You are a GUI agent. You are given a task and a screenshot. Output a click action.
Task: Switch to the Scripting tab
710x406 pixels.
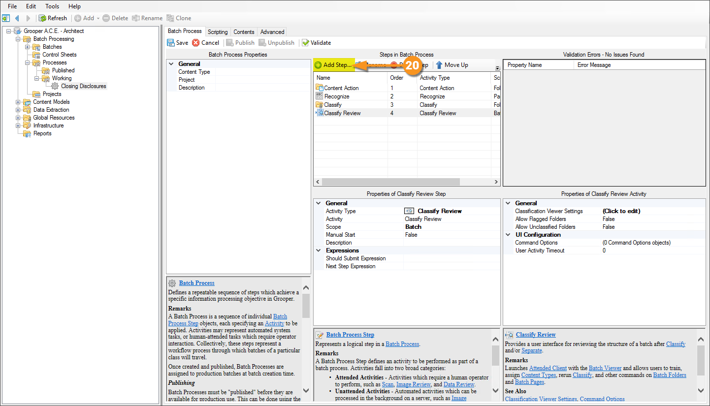[x=217, y=32]
